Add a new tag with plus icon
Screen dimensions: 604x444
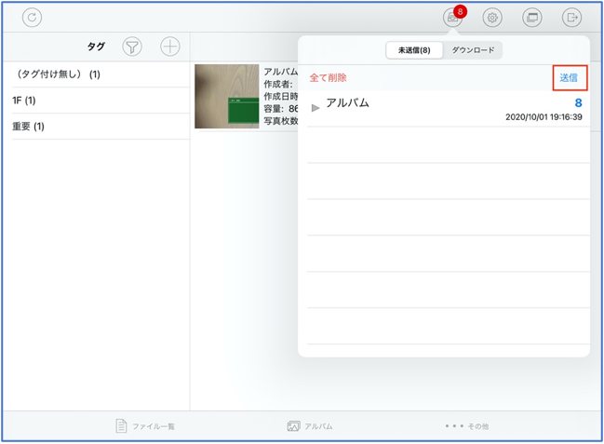pyautogui.click(x=169, y=47)
